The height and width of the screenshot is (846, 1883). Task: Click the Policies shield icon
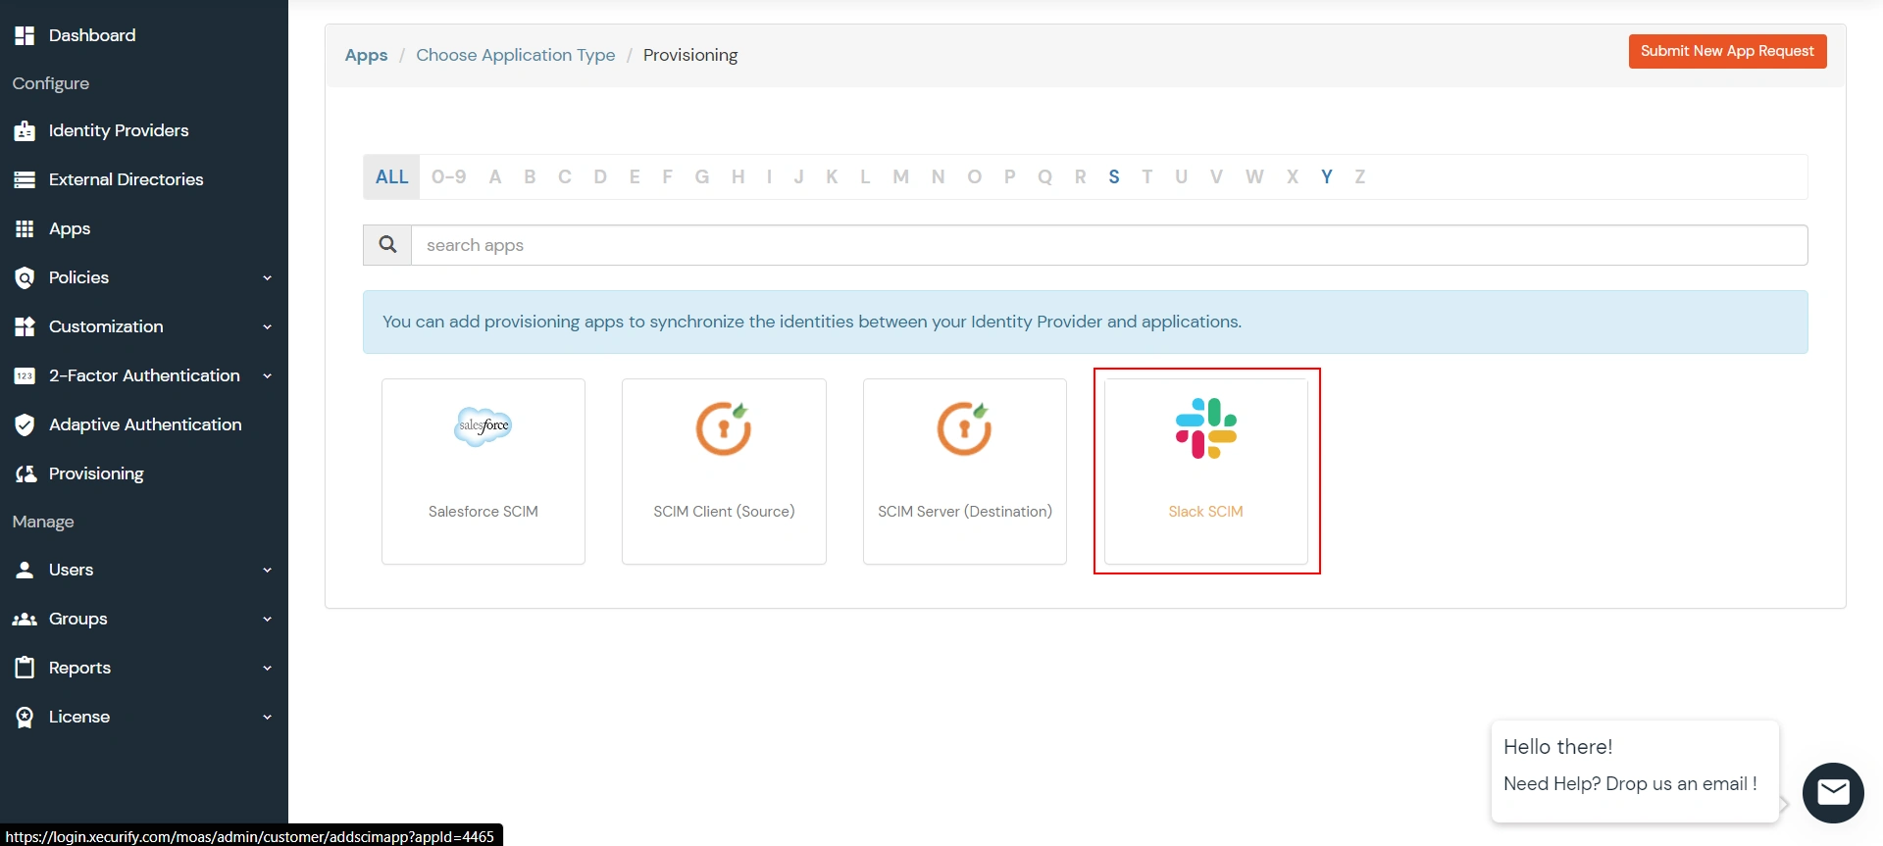[x=25, y=277]
